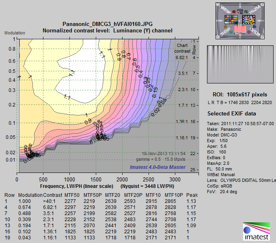The width and height of the screenshot is (276, 243).
Task: Click the 'MTF10P' table column header
Action: tap(174, 195)
